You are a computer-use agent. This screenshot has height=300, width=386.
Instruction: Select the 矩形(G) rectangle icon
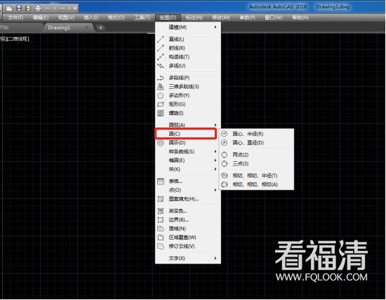click(x=161, y=104)
